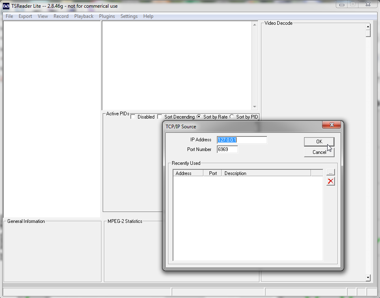Minimize the TSReader Lite window
The width and height of the screenshot is (380, 298).
pos(342,4)
